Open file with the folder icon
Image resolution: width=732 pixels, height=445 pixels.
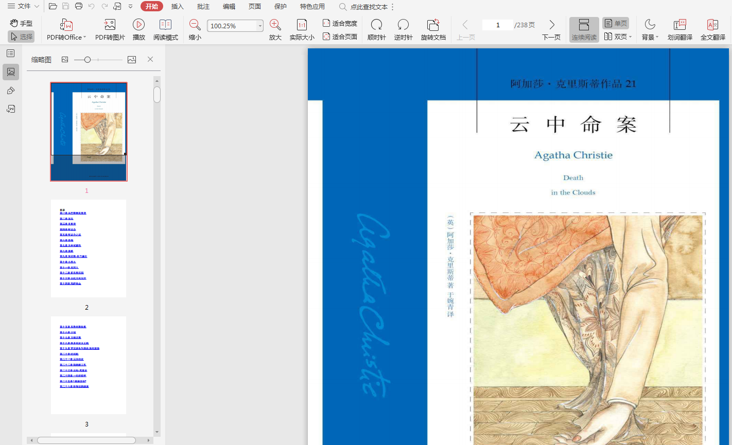tap(53, 6)
